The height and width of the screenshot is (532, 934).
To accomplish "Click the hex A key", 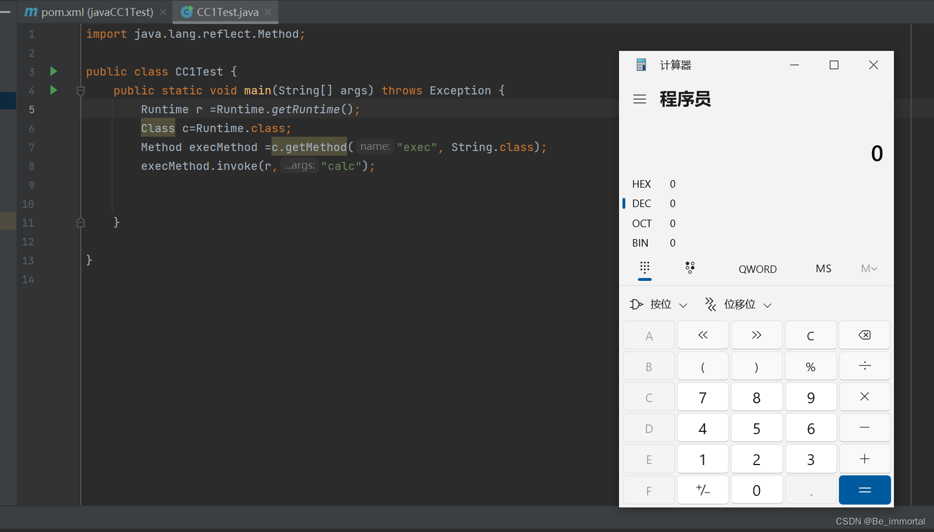I will pos(649,335).
